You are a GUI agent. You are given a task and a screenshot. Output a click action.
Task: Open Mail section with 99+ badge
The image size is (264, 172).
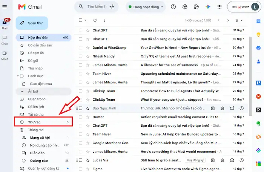[5, 24]
